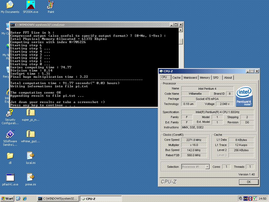269x202 pixels.
Task: Open the About tab
Action: [228, 78]
